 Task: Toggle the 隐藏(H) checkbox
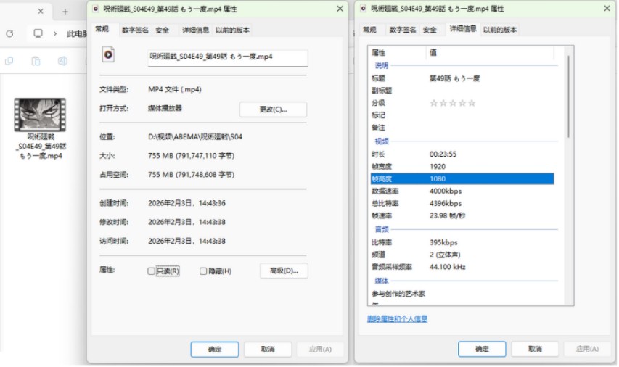(203, 271)
